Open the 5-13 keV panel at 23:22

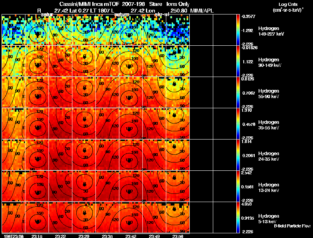[x=60, y=217]
